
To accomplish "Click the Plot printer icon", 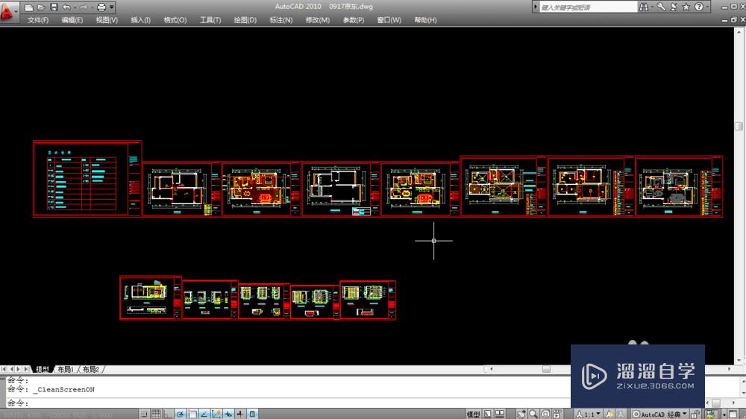I will [x=101, y=7].
